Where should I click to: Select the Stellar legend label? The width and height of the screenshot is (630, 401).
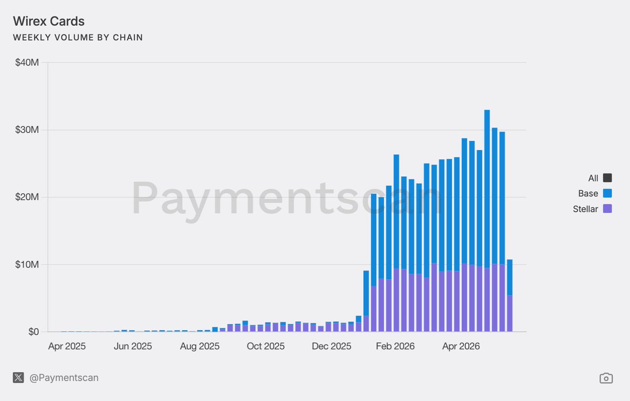585,209
